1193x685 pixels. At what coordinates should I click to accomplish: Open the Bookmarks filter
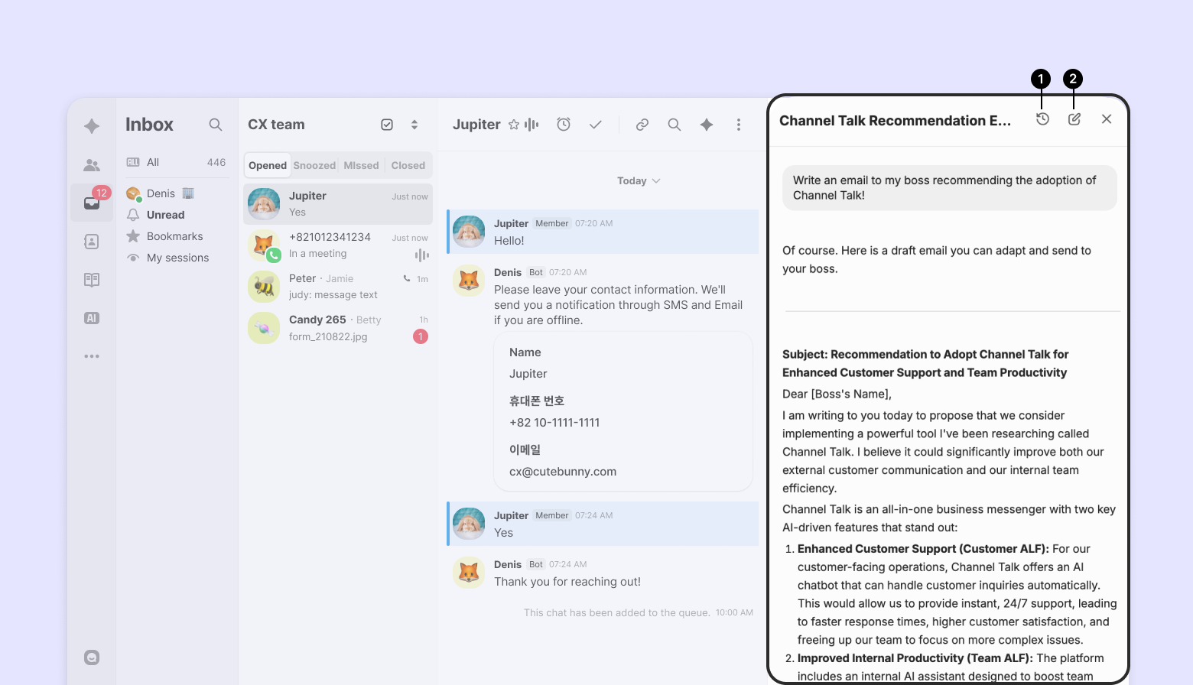tap(176, 236)
